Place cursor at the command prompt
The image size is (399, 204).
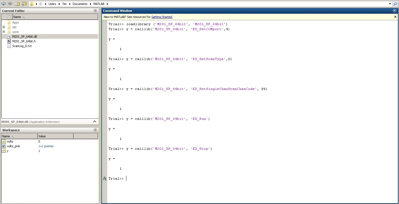(126, 179)
